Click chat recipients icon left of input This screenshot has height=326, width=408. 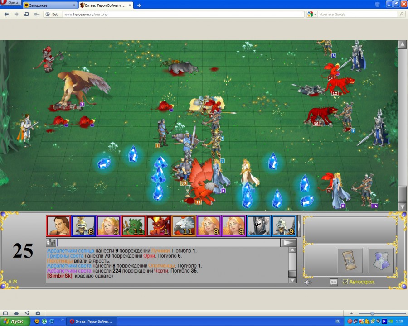click(51, 243)
